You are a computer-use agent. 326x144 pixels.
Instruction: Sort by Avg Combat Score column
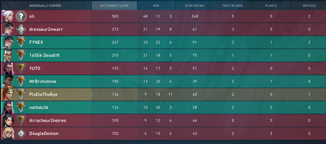pyautogui.click(x=114, y=6)
